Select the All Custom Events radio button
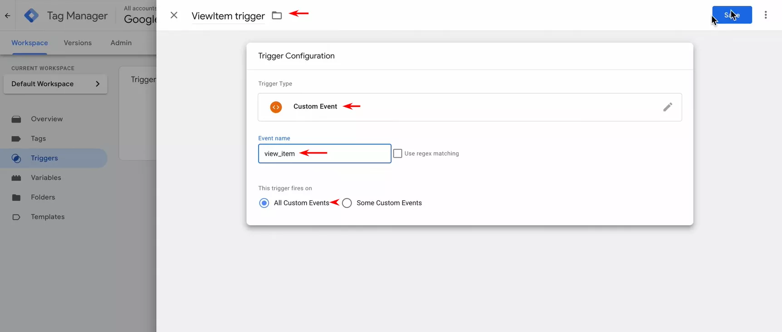The height and width of the screenshot is (332, 782). coord(264,203)
